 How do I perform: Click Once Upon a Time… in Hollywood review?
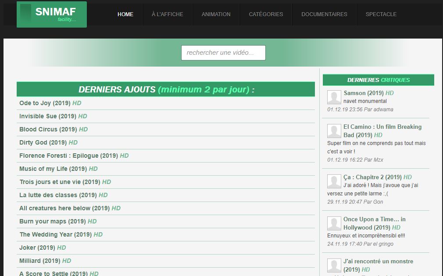(374, 223)
